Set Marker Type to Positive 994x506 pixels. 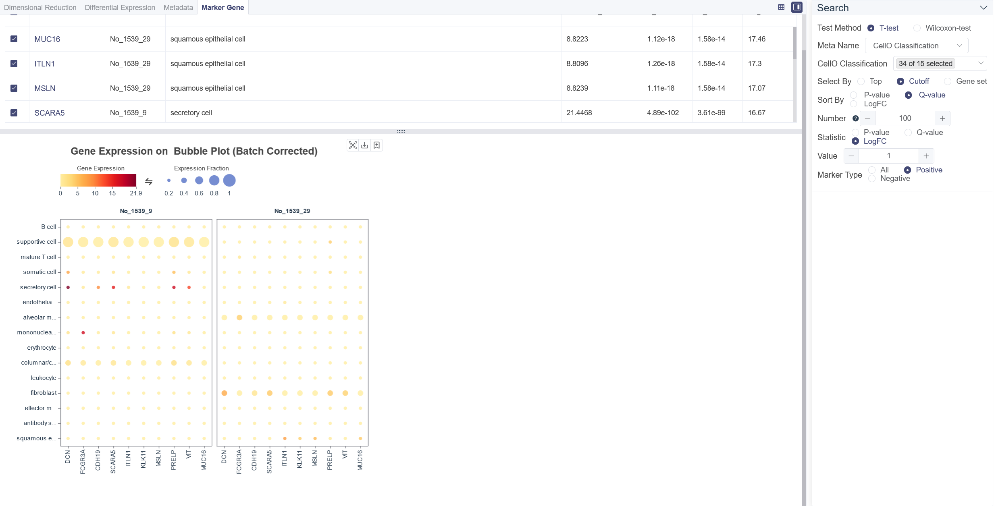(x=907, y=170)
